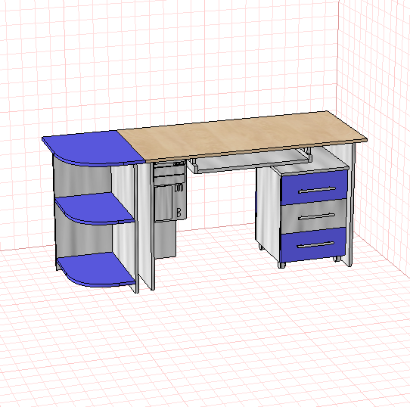Select the top blue drawer front
The width and height of the screenshot is (410, 407).
314,188
